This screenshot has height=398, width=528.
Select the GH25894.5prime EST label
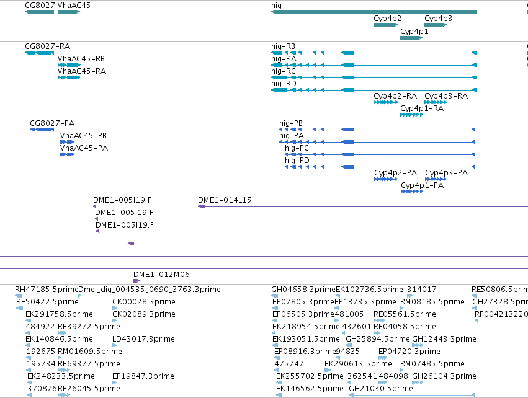pyautogui.click(x=378, y=339)
